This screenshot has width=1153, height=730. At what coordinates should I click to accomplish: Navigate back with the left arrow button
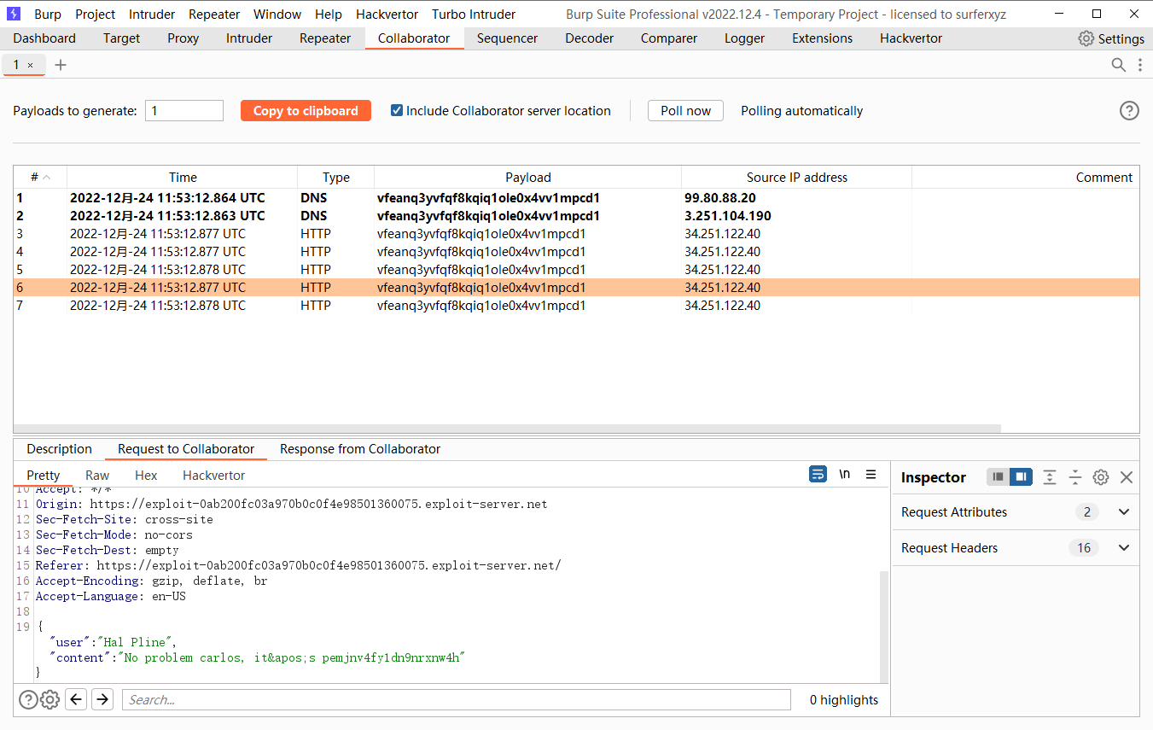(76, 698)
